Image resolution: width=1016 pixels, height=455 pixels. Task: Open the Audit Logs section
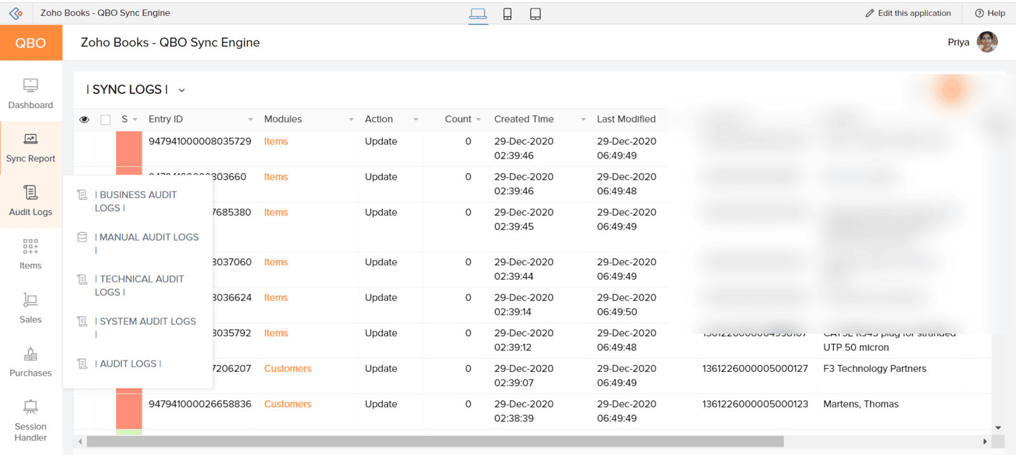pyautogui.click(x=30, y=201)
